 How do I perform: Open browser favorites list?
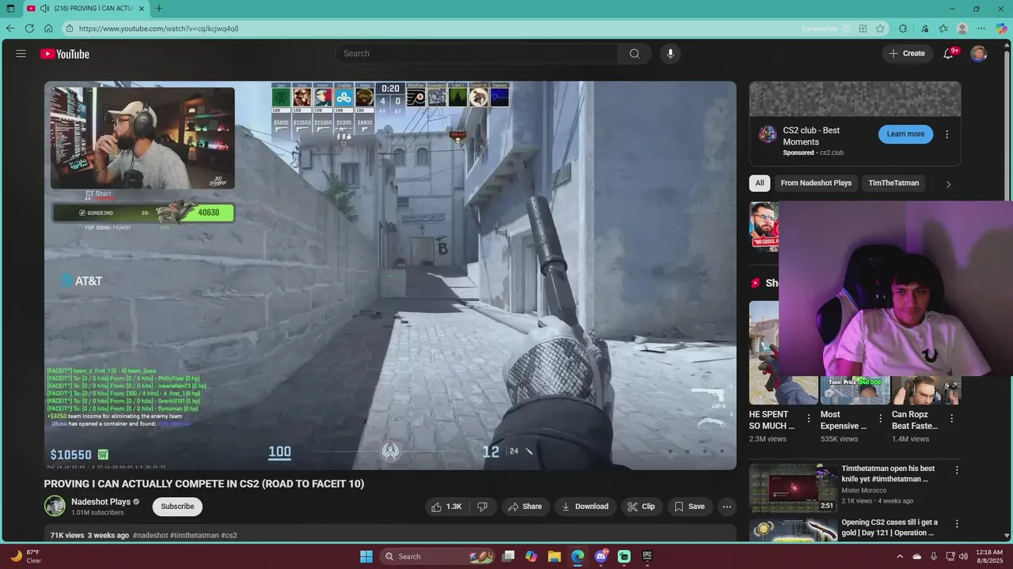(943, 28)
